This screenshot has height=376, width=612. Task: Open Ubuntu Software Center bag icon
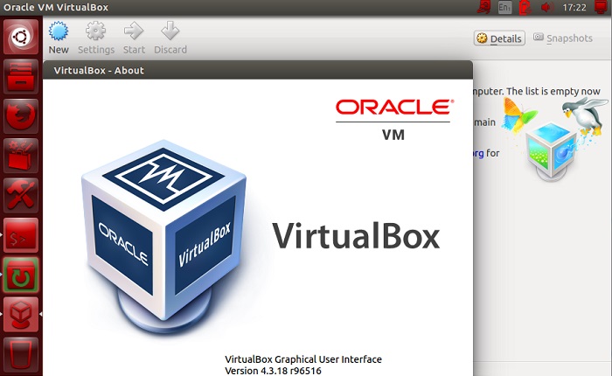(21, 156)
